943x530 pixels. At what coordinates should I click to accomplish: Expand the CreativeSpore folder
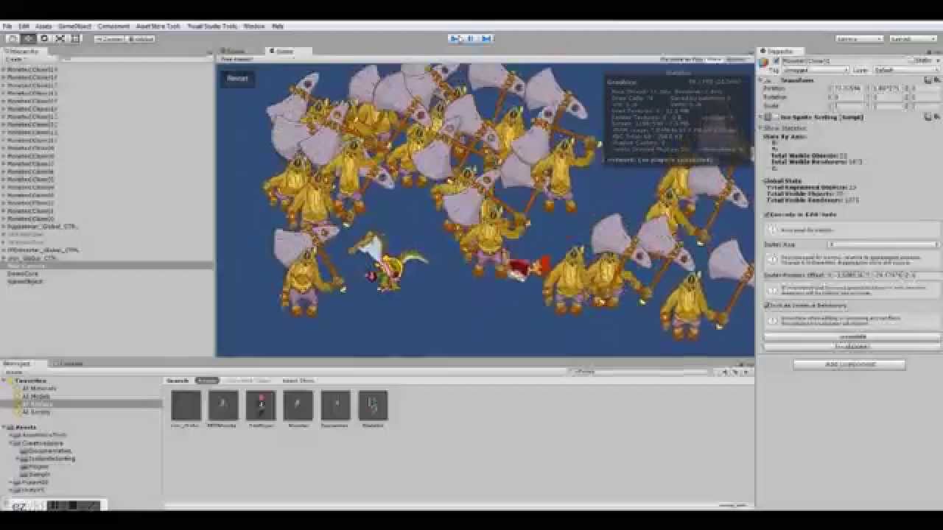click(x=12, y=443)
